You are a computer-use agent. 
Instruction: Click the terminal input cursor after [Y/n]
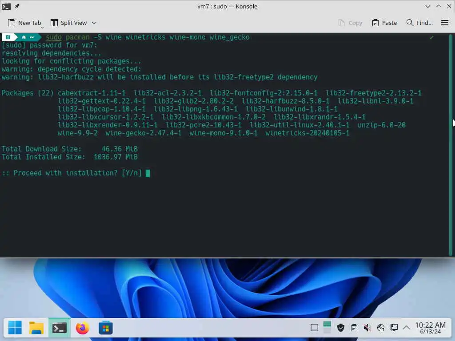pyautogui.click(x=148, y=173)
